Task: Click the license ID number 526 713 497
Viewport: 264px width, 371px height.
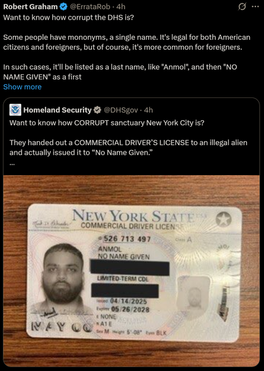Action: [x=127, y=239]
